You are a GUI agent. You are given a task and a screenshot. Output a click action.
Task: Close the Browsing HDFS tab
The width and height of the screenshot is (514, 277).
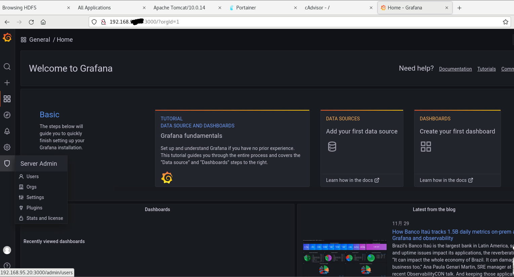coord(69,8)
